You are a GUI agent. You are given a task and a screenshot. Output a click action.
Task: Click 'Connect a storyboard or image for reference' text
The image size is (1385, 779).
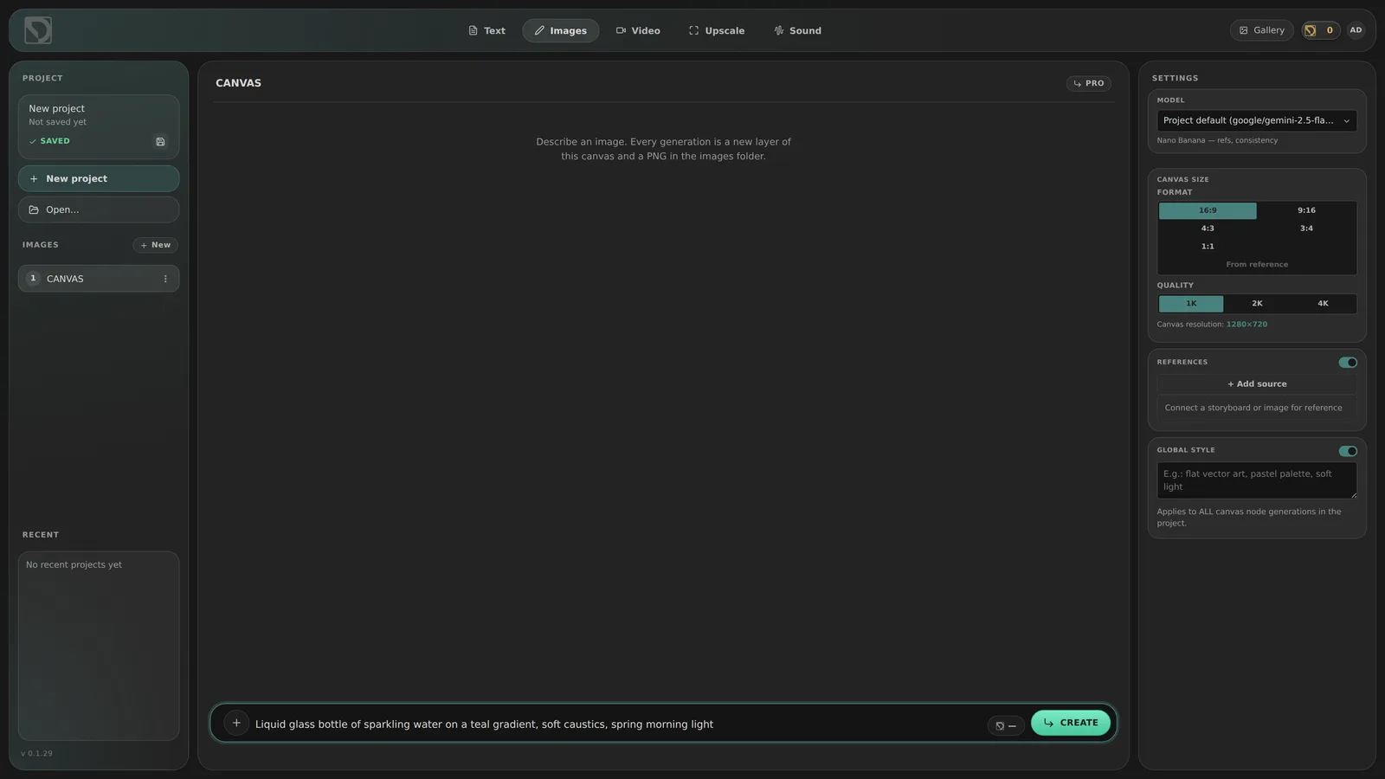tap(1253, 408)
